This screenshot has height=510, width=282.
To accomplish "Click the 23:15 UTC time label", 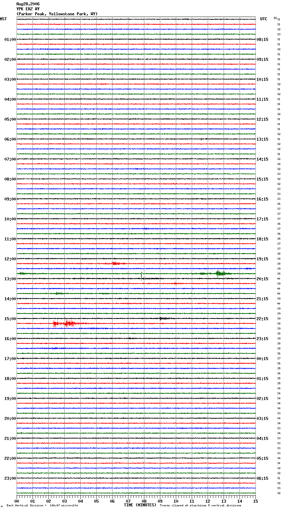I will tap(262, 339).
